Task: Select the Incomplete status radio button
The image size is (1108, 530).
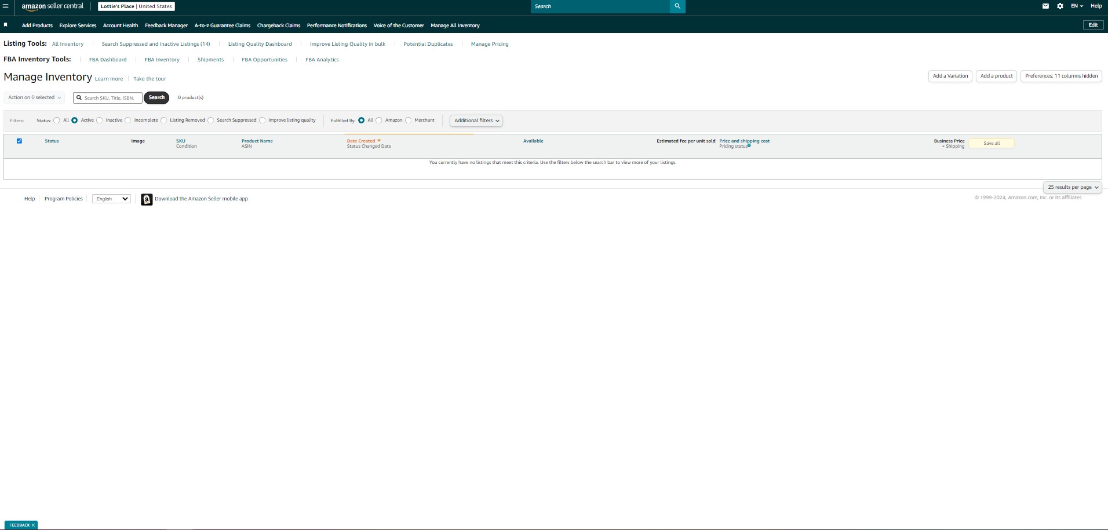Action: tap(128, 120)
